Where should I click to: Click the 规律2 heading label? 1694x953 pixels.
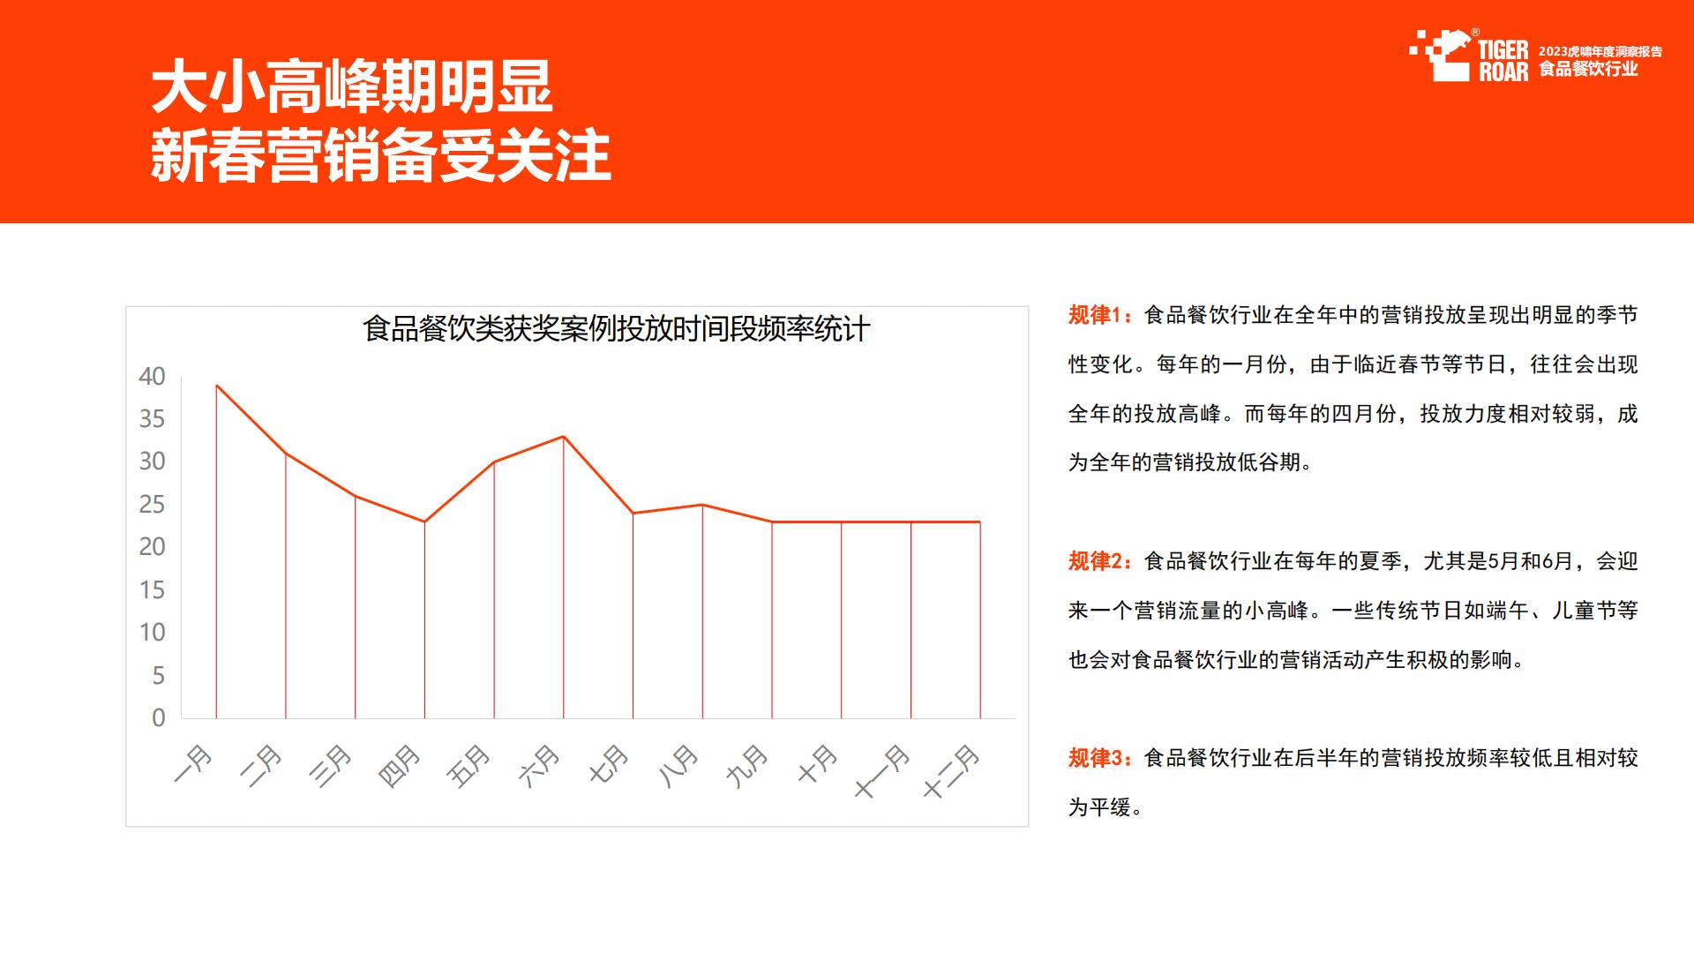pyautogui.click(x=1099, y=561)
